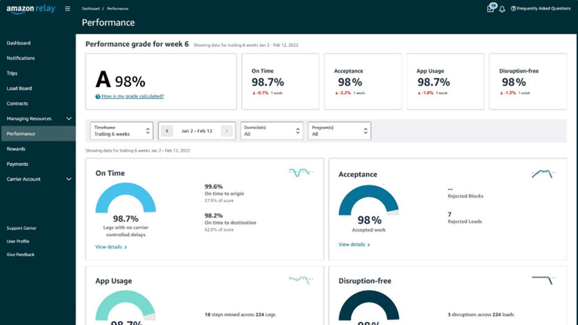Screen dimensions: 578x325
Task: Click the Acceptance trend sparkline icon
Action: (543, 174)
